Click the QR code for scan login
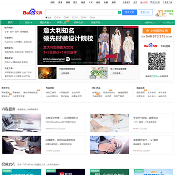175x175 pixels. pyautogui.click(x=157, y=61)
